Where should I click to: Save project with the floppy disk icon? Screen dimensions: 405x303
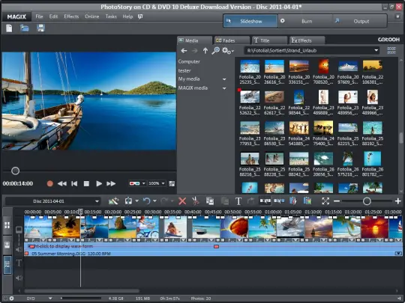(40, 28)
